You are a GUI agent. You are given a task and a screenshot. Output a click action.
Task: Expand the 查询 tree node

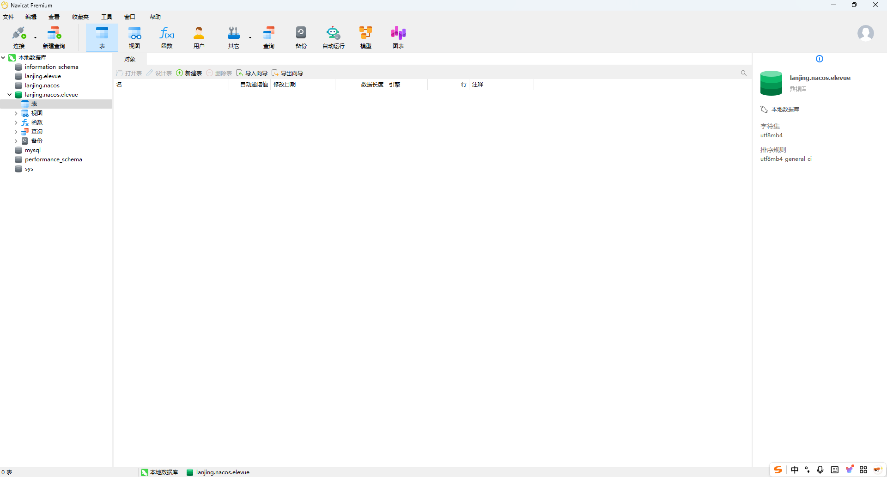coord(16,132)
